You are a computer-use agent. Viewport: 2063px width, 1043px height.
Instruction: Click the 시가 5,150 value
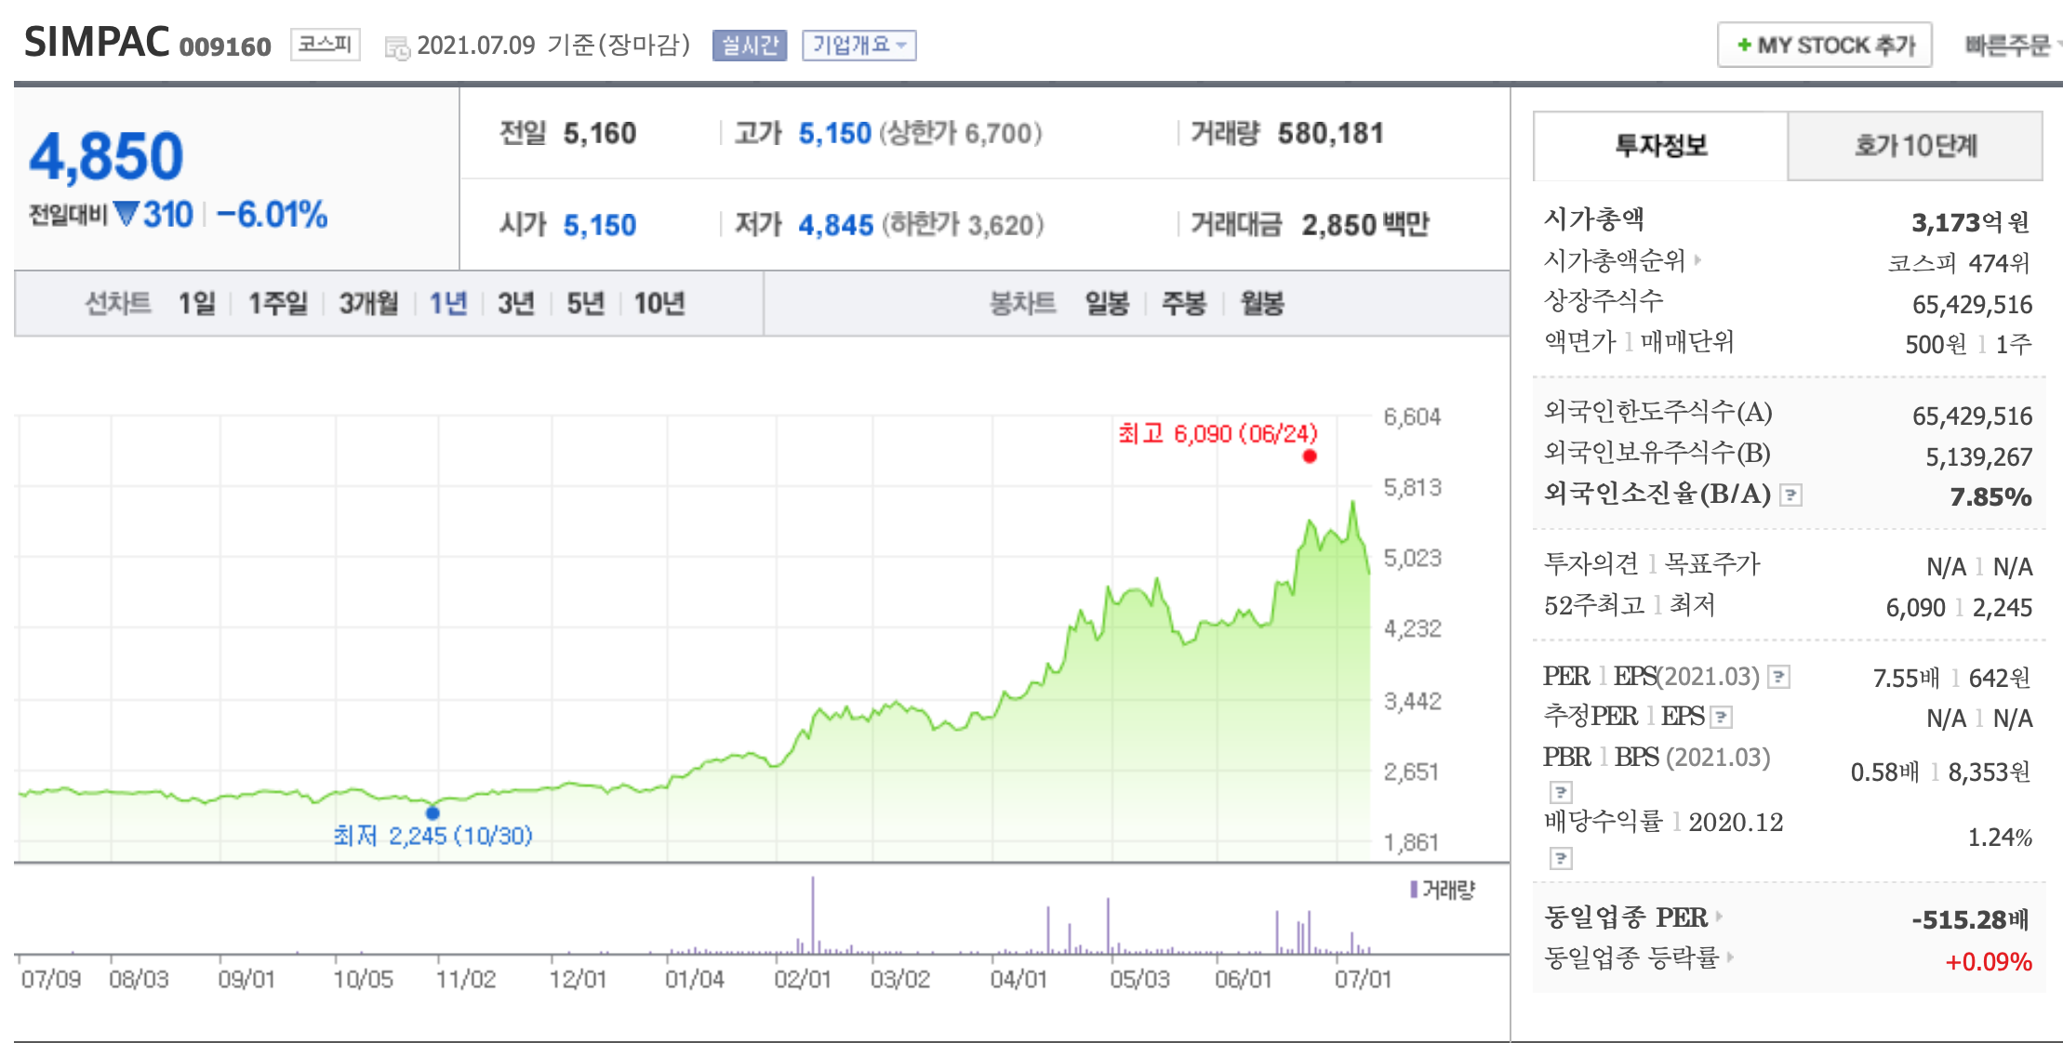(x=600, y=225)
